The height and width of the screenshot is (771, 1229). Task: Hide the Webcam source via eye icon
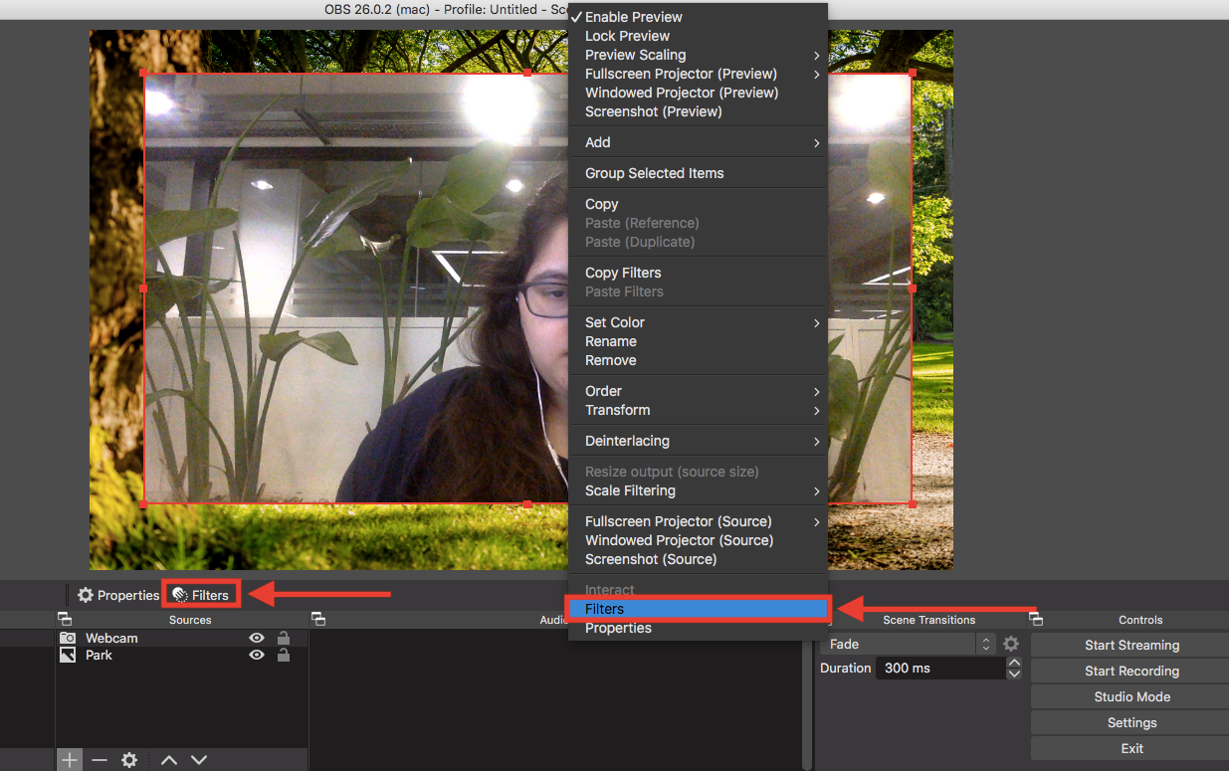pos(257,638)
